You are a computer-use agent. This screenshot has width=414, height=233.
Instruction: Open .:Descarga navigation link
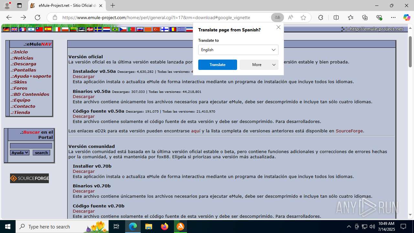click(23, 64)
